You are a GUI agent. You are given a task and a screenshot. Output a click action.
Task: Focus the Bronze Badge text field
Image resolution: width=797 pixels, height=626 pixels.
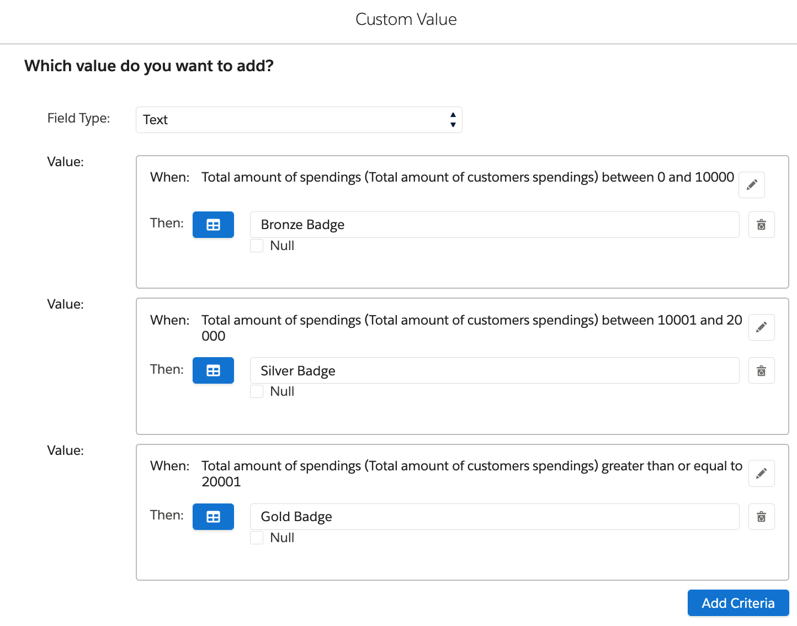(x=495, y=225)
